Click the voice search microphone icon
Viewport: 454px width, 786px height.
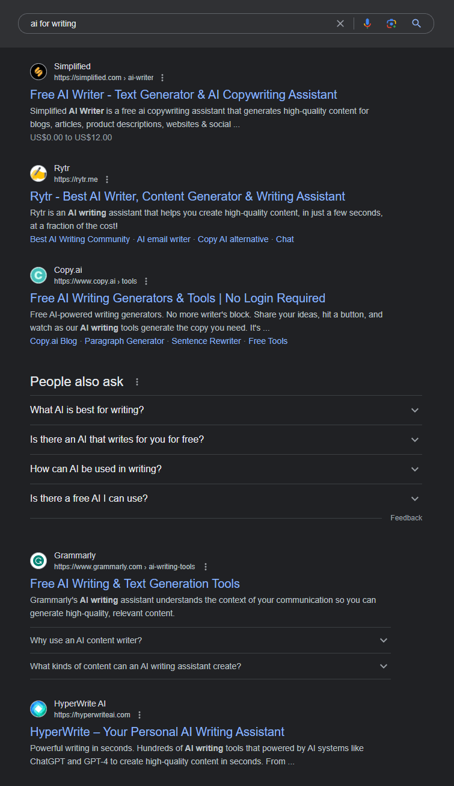point(367,23)
